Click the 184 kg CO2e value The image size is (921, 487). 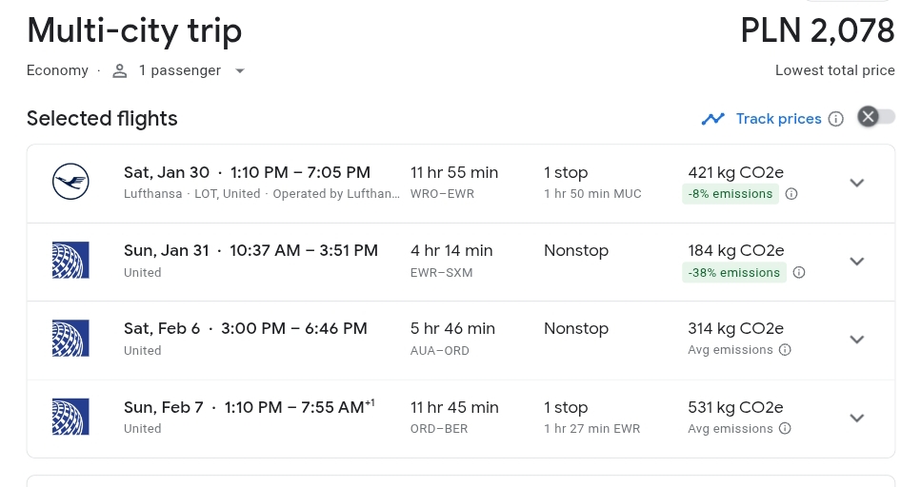tap(736, 250)
